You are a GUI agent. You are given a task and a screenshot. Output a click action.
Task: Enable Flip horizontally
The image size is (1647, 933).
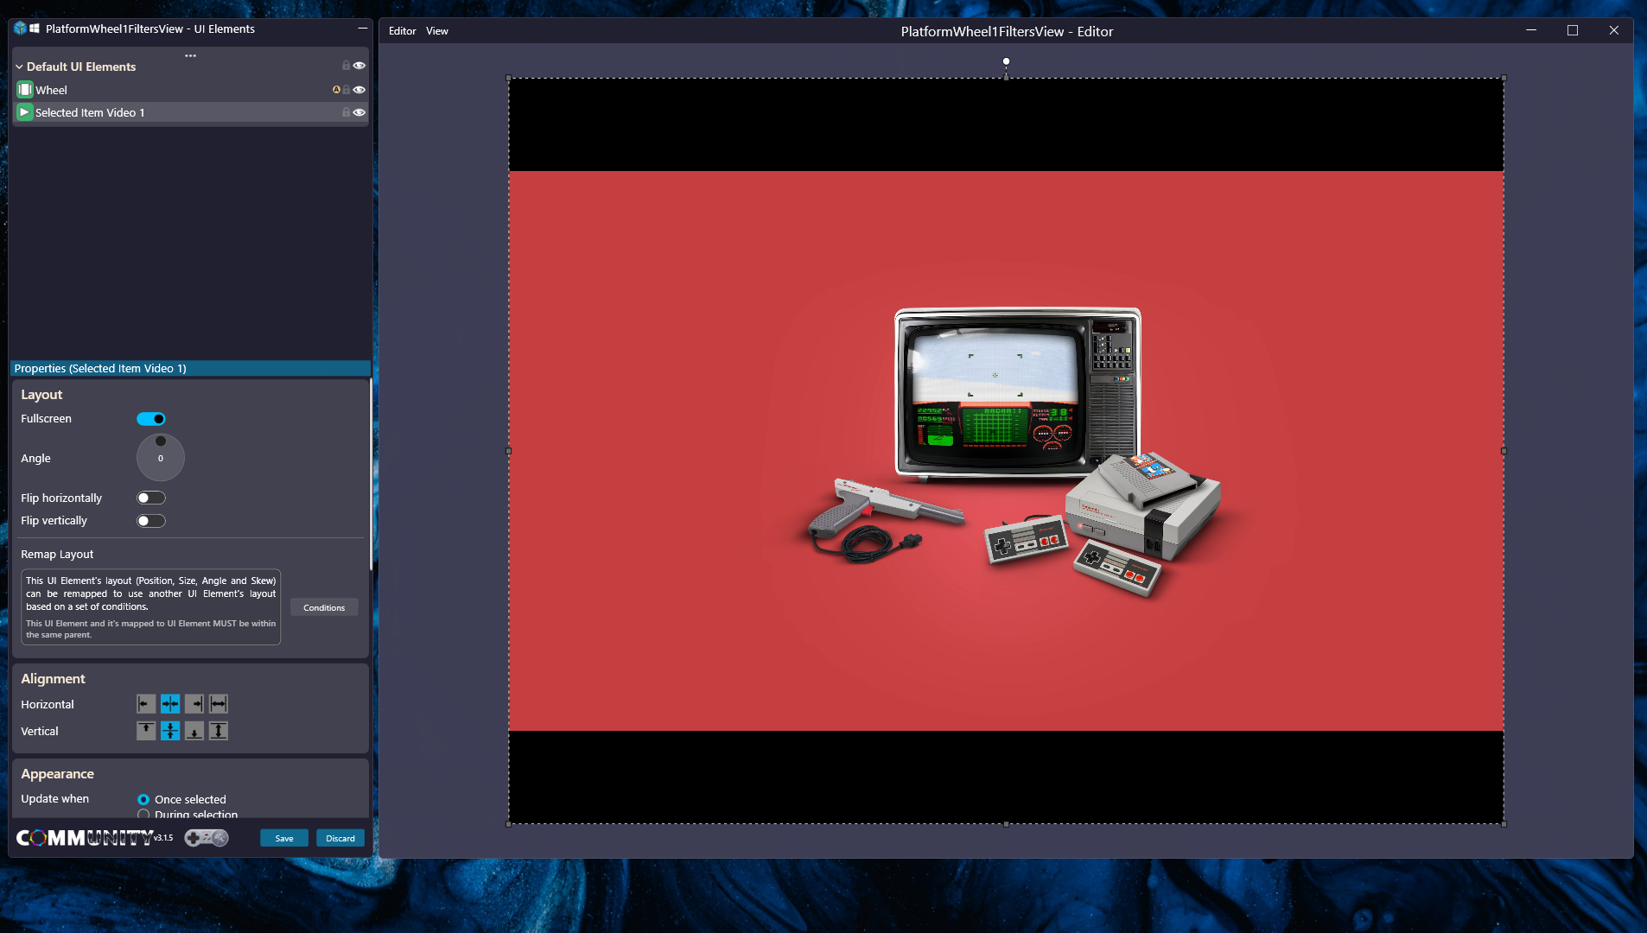pyautogui.click(x=151, y=498)
